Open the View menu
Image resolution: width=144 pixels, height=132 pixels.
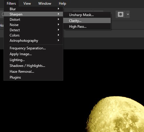coord(27,4)
